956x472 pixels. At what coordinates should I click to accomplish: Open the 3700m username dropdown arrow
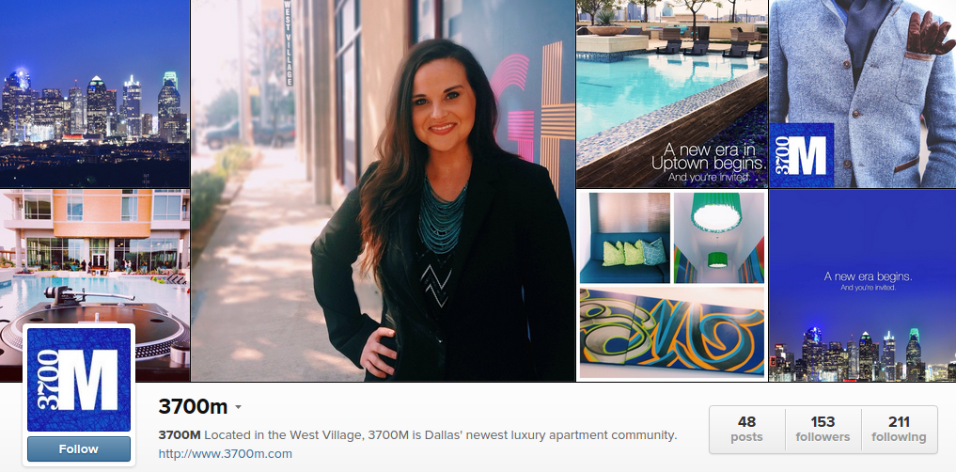point(239,407)
